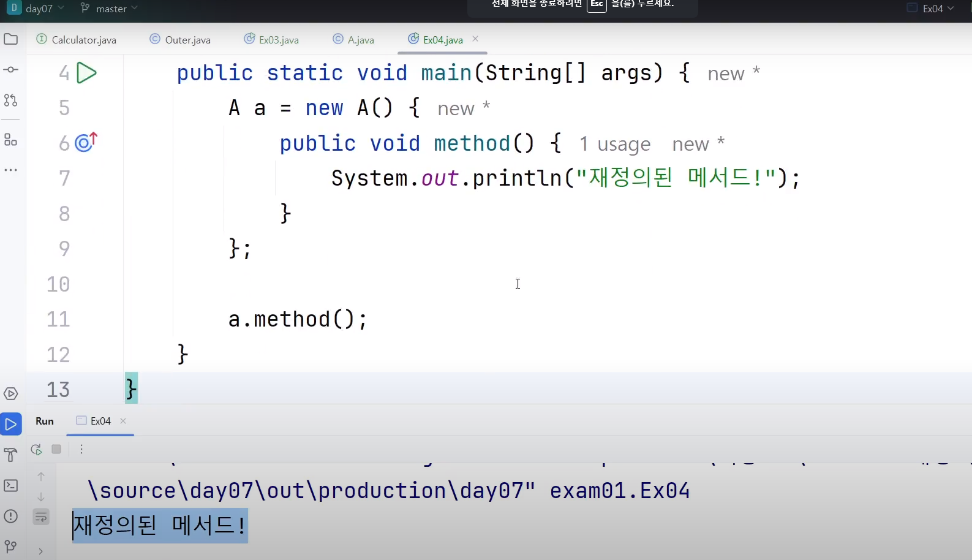
Task: Open the Pull Requests tool window icon
Action: (10, 100)
